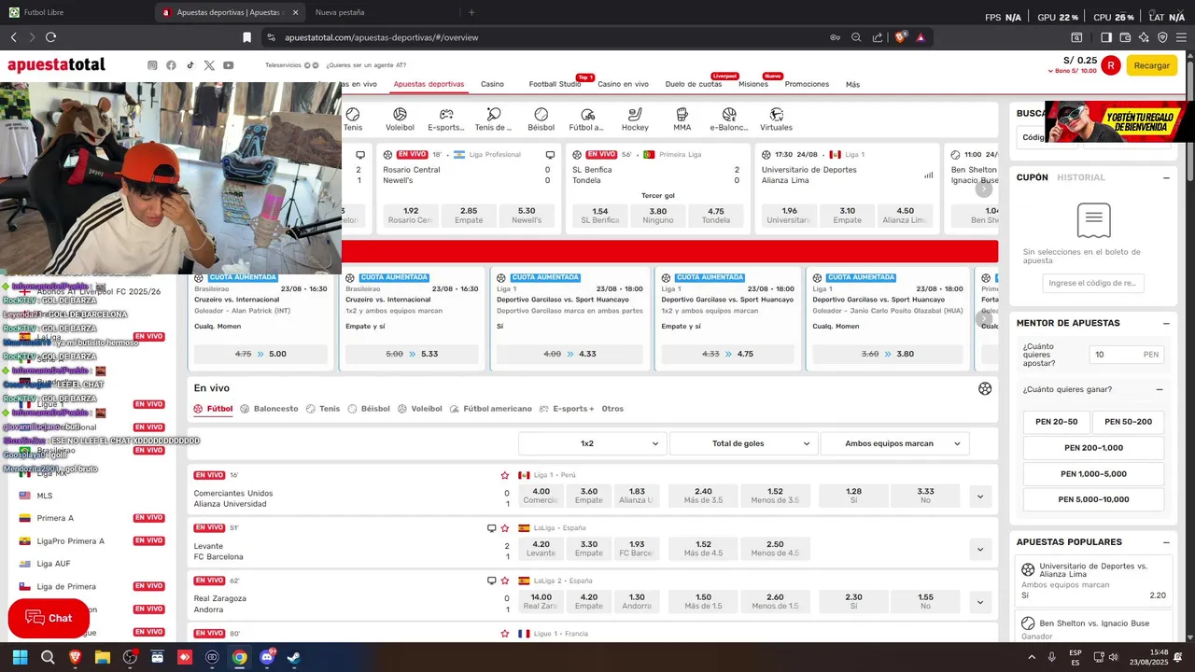This screenshot has height=672, width=1195.
Task: Open the Football Studio tab
Action: point(555,84)
